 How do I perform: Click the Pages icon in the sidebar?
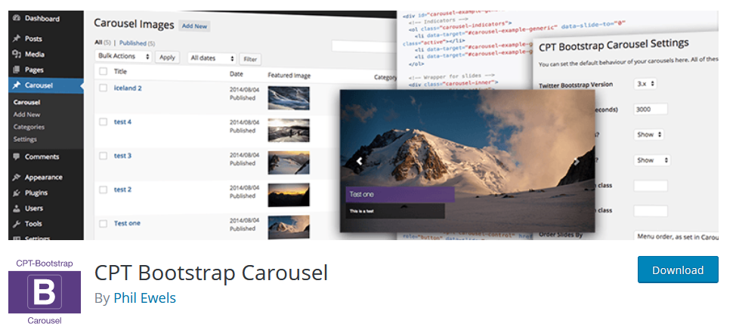coord(17,69)
